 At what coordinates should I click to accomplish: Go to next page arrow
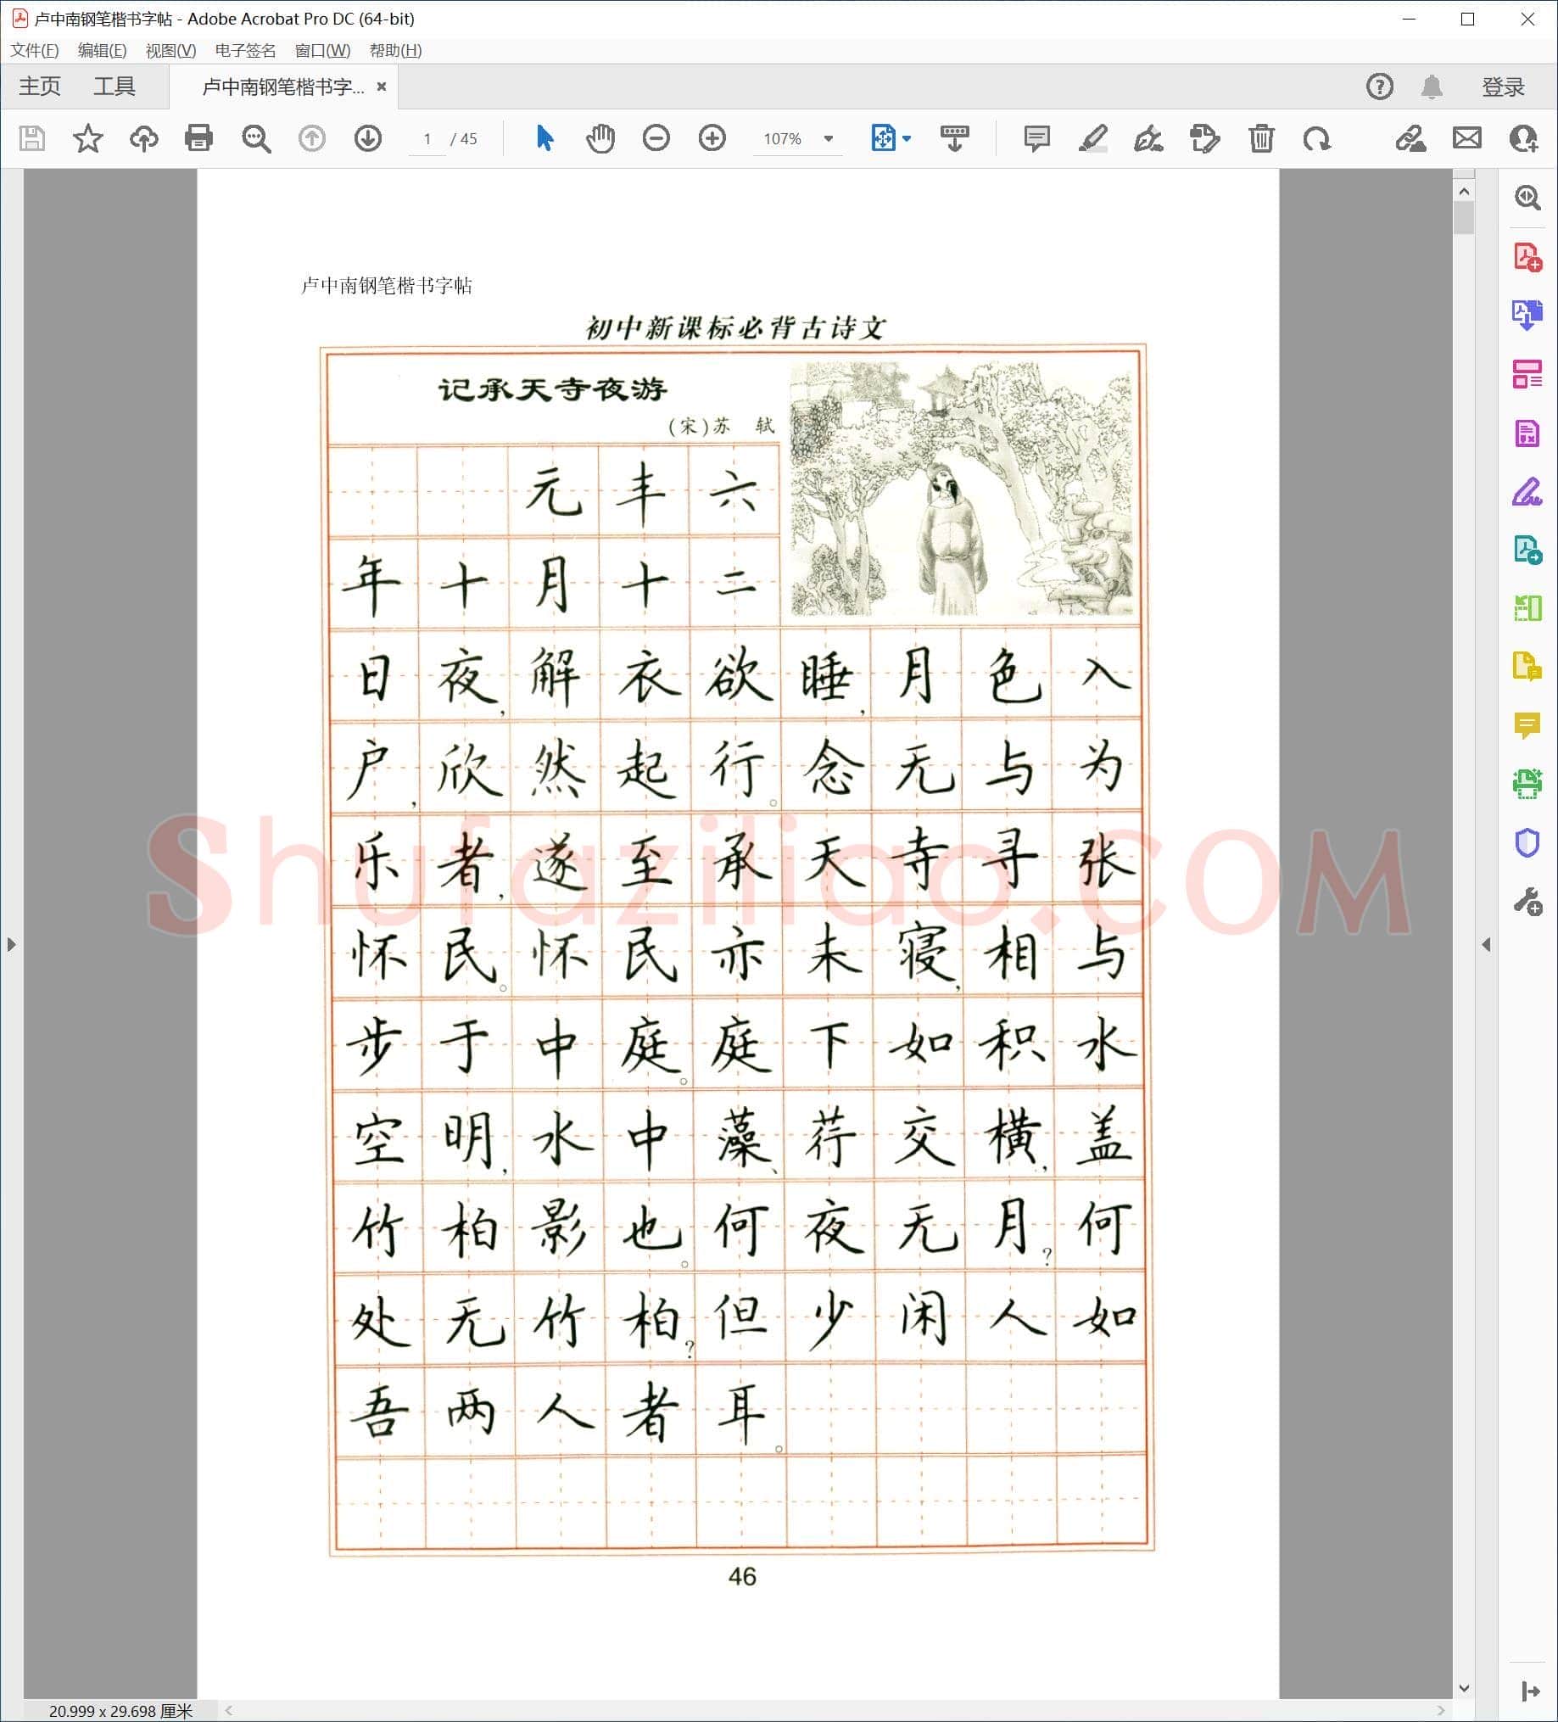368,138
